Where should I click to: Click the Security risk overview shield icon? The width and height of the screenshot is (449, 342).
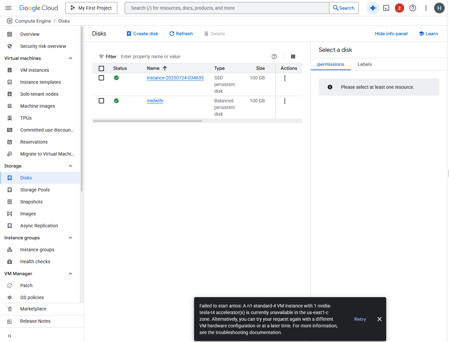[10, 46]
